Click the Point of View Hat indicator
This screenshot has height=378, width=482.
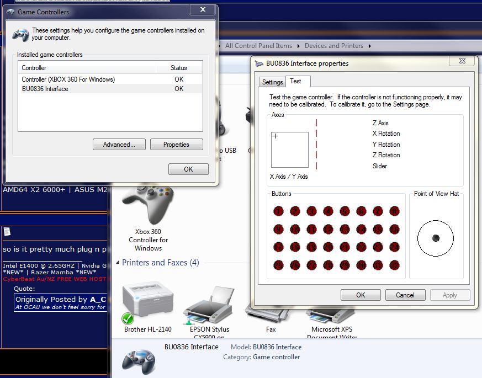(x=436, y=238)
